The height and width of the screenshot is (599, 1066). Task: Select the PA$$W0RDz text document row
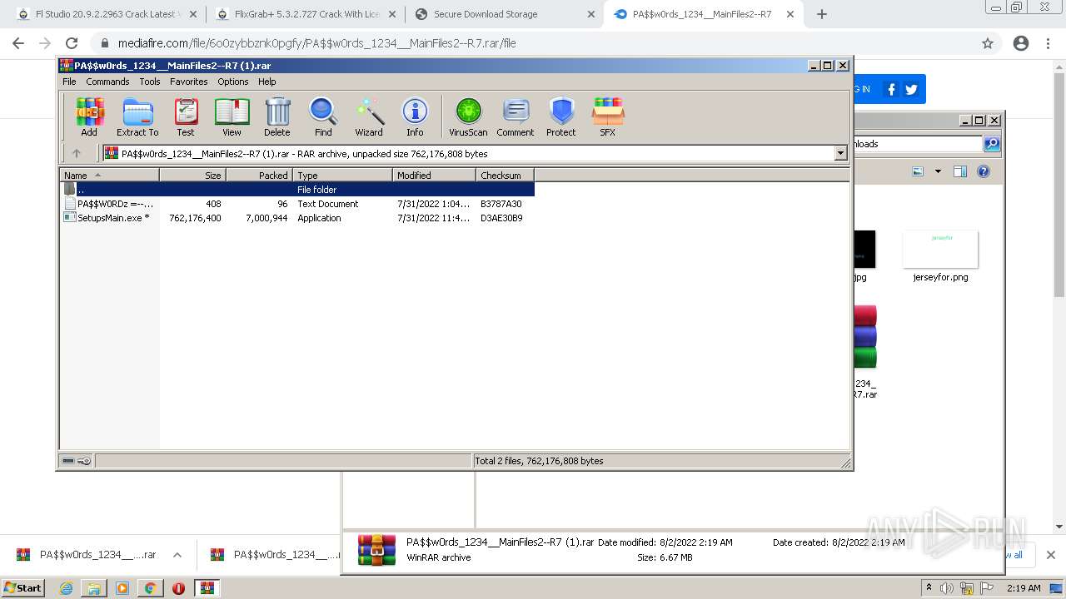pyautogui.click(x=297, y=204)
